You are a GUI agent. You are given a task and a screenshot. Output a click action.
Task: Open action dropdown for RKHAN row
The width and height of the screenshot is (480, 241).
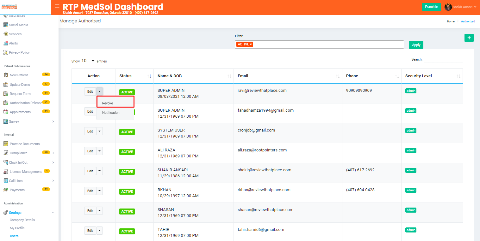(x=99, y=191)
